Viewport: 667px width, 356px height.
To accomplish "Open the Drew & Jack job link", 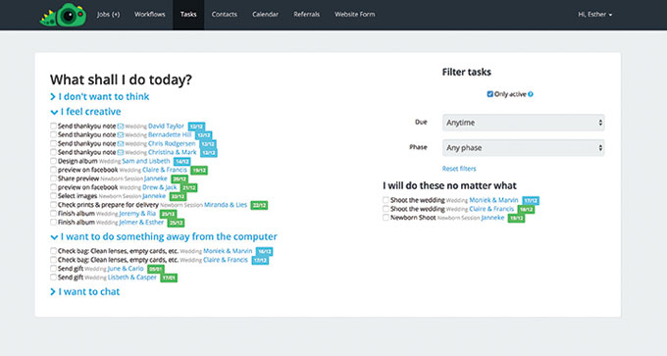I will pyautogui.click(x=160, y=187).
